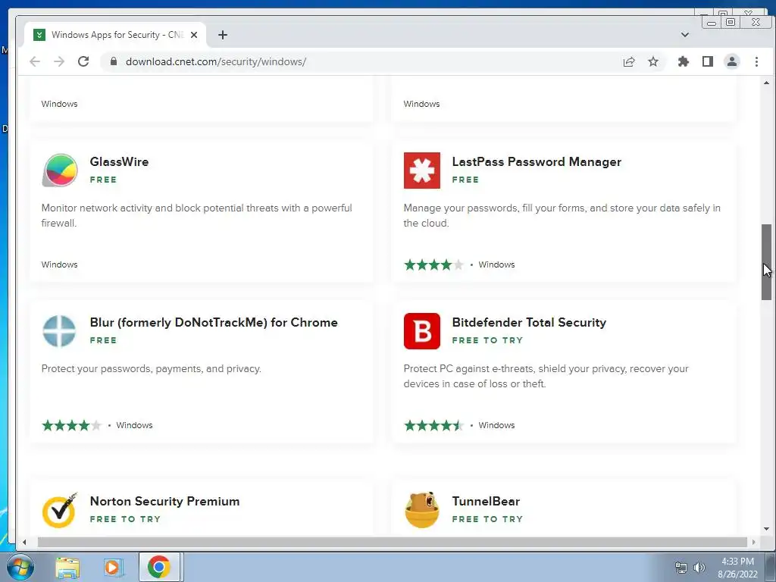The image size is (776, 582).
Task: Open Chrome three-dot menu
Action: click(757, 61)
